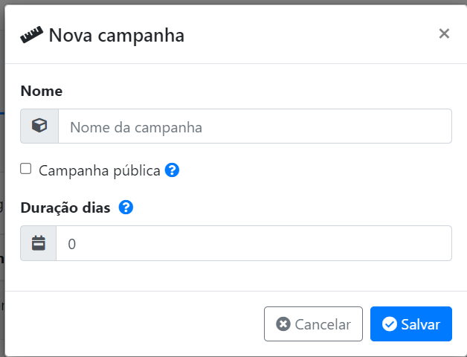The width and height of the screenshot is (467, 357).
Task: Click the calendar icon in duration field
Action: click(x=39, y=243)
